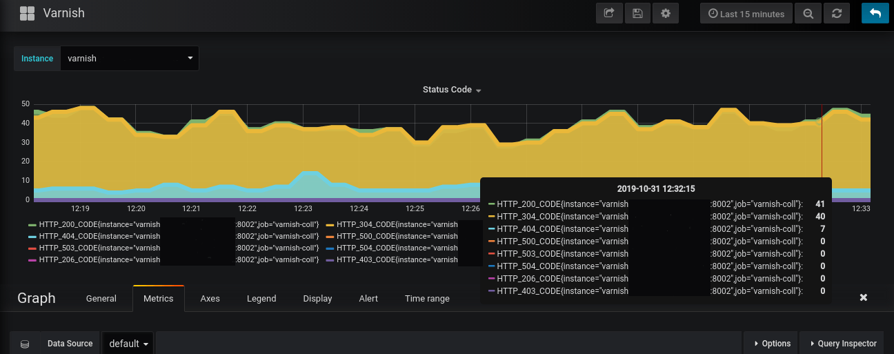Zoom out the time range with the magnifier icon

(808, 13)
